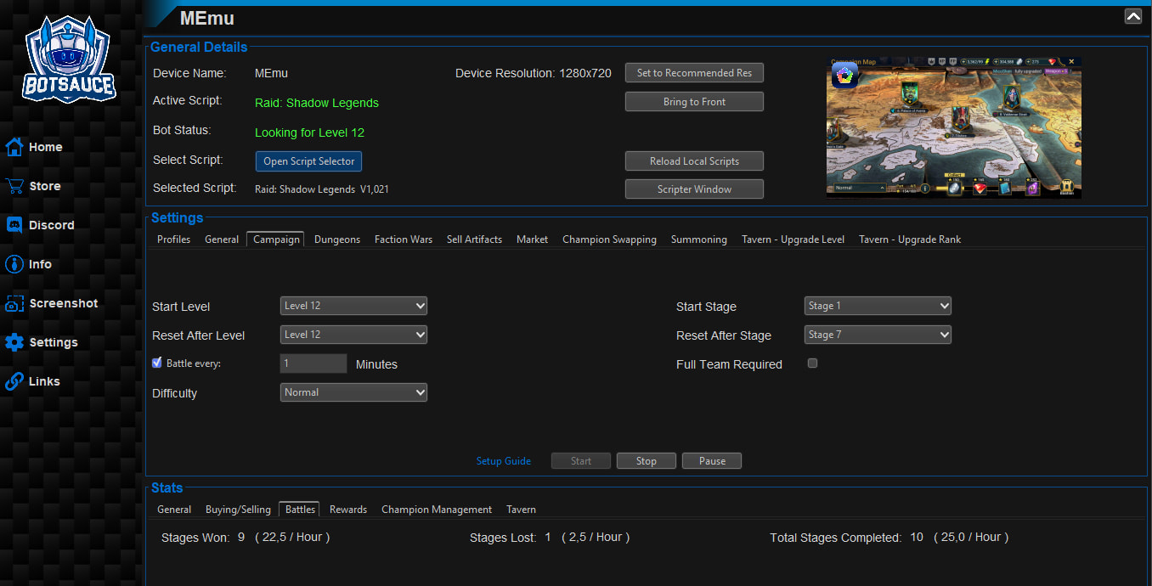Click the Battle every minutes input field
This screenshot has height=586, width=1152.
313,363
